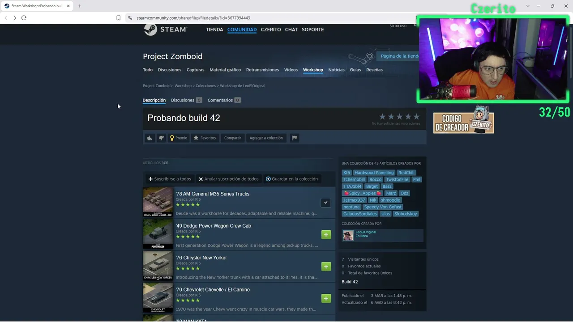Select the Descripción tab

pos(154,100)
